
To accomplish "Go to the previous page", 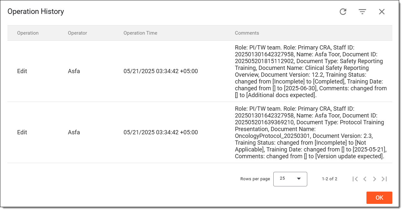I will click(x=365, y=179).
